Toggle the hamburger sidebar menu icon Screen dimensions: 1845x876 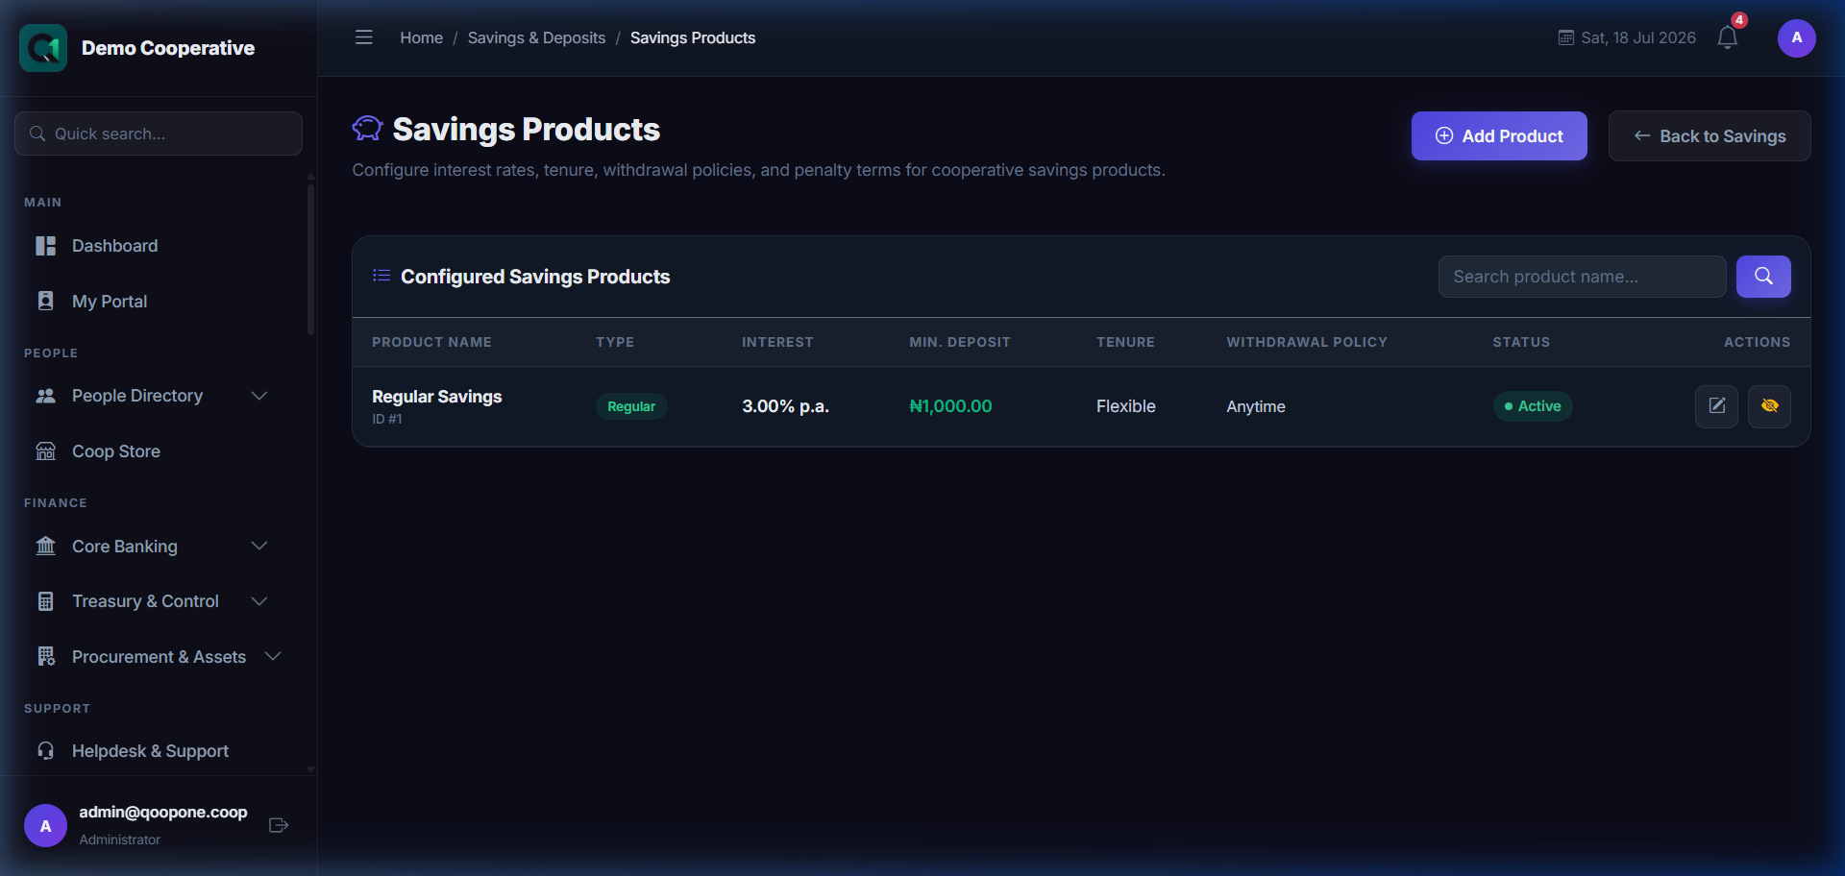[363, 37]
